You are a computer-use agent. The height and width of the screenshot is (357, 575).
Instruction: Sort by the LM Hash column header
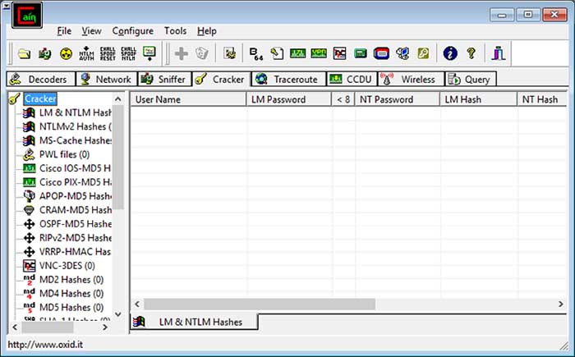[x=478, y=99]
